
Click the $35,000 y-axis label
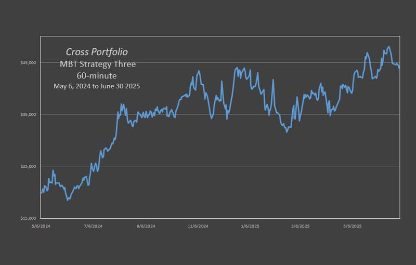pyautogui.click(x=28, y=114)
